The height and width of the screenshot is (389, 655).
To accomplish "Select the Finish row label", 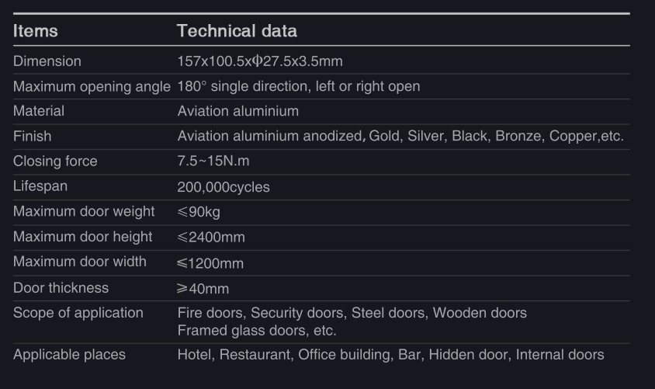I will click(32, 136).
